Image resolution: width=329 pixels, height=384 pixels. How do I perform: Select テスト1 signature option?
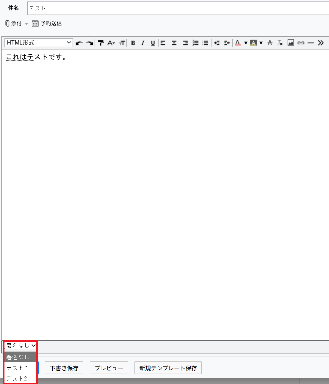(x=21, y=368)
